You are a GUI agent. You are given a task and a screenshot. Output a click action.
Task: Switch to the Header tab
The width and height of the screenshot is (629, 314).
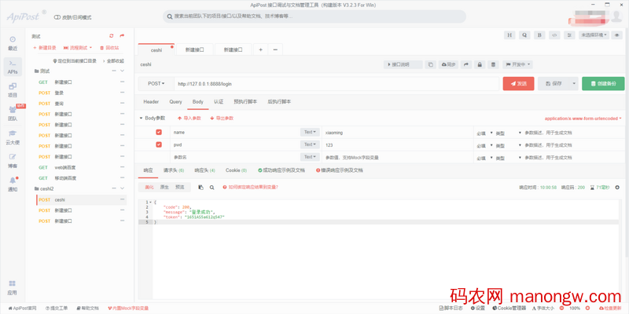click(151, 102)
